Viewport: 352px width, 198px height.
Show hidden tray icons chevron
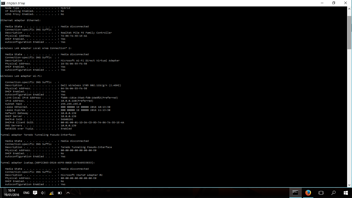(68, 193)
